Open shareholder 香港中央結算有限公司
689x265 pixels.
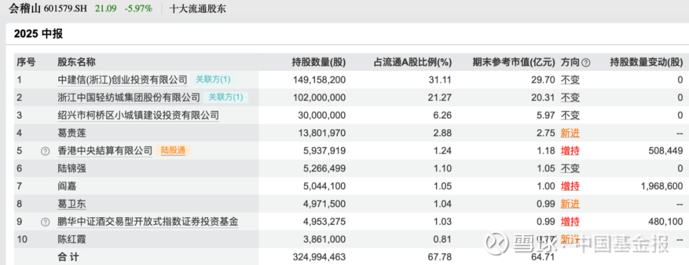[x=105, y=151]
